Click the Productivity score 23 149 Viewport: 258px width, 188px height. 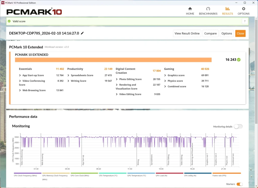(108, 69)
